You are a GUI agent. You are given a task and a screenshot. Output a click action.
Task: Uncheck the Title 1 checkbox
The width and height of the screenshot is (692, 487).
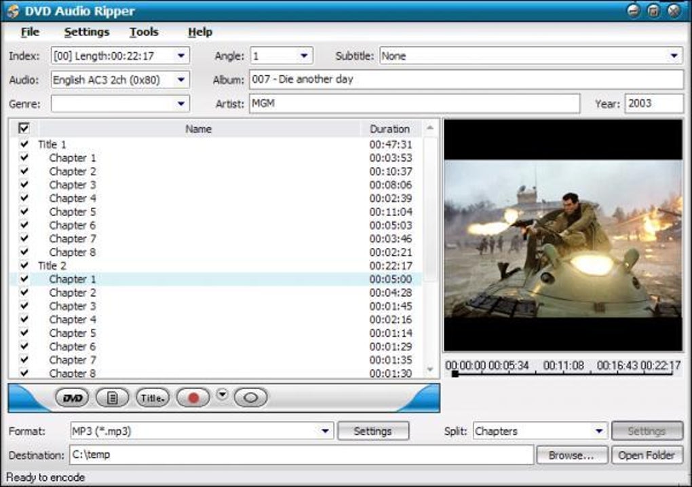24,144
